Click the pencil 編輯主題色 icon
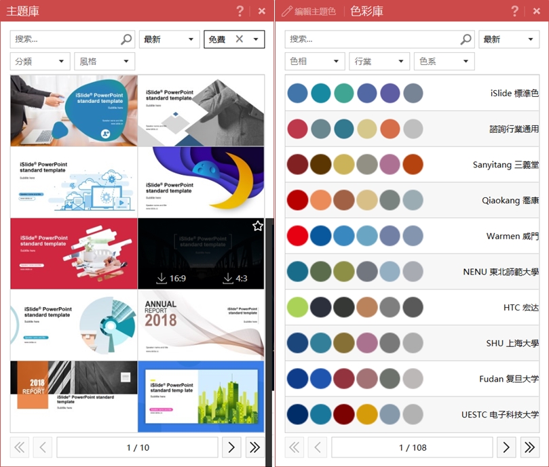549x467 pixels. click(x=287, y=12)
